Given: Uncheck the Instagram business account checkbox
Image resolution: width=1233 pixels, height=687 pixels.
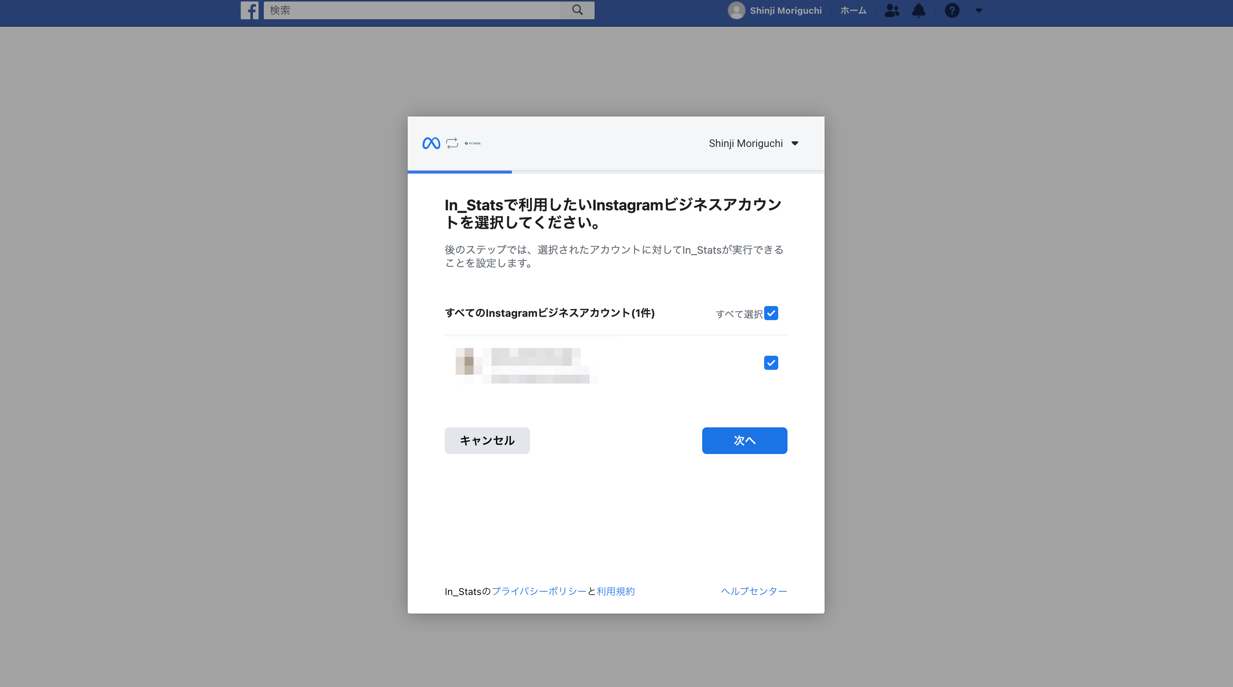Looking at the screenshot, I should pyautogui.click(x=771, y=363).
